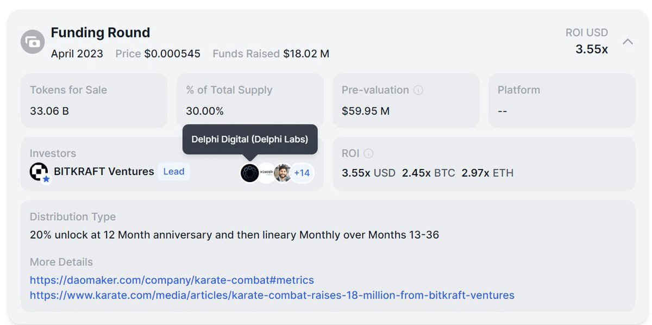
Task: Click the Delphi Digital (Delphi Labs) tooltip
Action: tap(249, 139)
